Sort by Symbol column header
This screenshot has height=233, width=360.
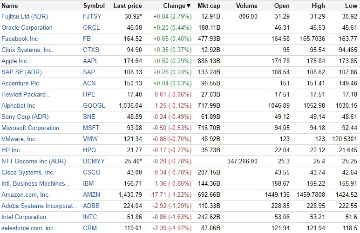94,6
